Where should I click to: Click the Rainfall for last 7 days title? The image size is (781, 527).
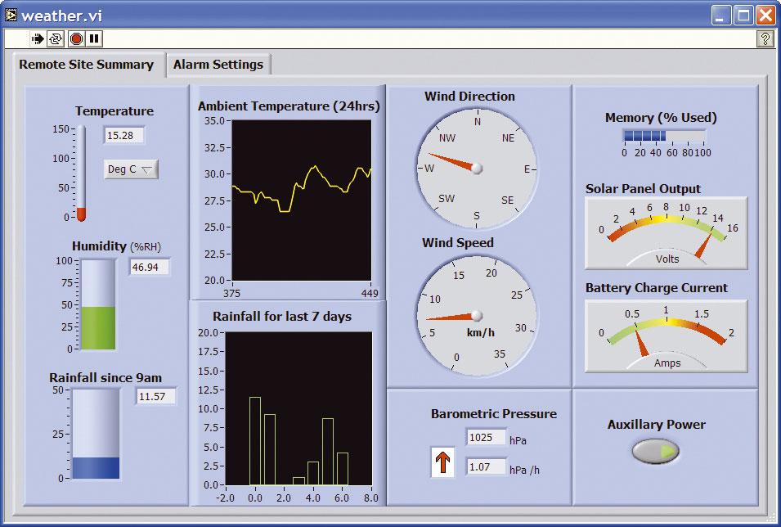pyautogui.click(x=282, y=317)
